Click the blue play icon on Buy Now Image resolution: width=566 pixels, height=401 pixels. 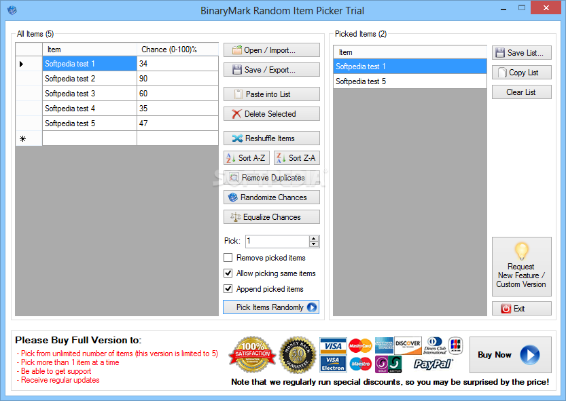point(530,355)
